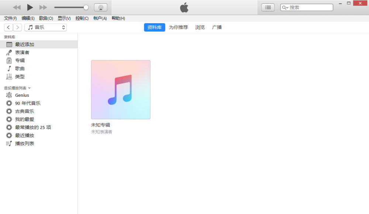Open the AirPlay streaming icon
369x214 pixels.
(x=100, y=7)
